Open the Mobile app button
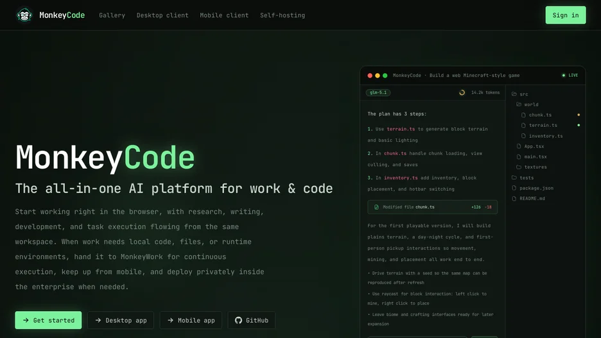Viewport: 601px width, 338px height. [x=191, y=320]
